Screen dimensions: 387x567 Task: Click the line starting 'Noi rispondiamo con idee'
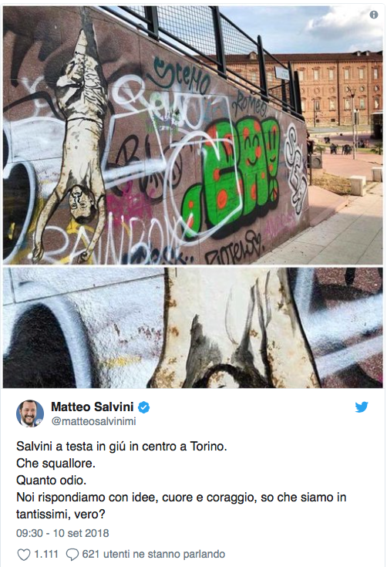[181, 498]
